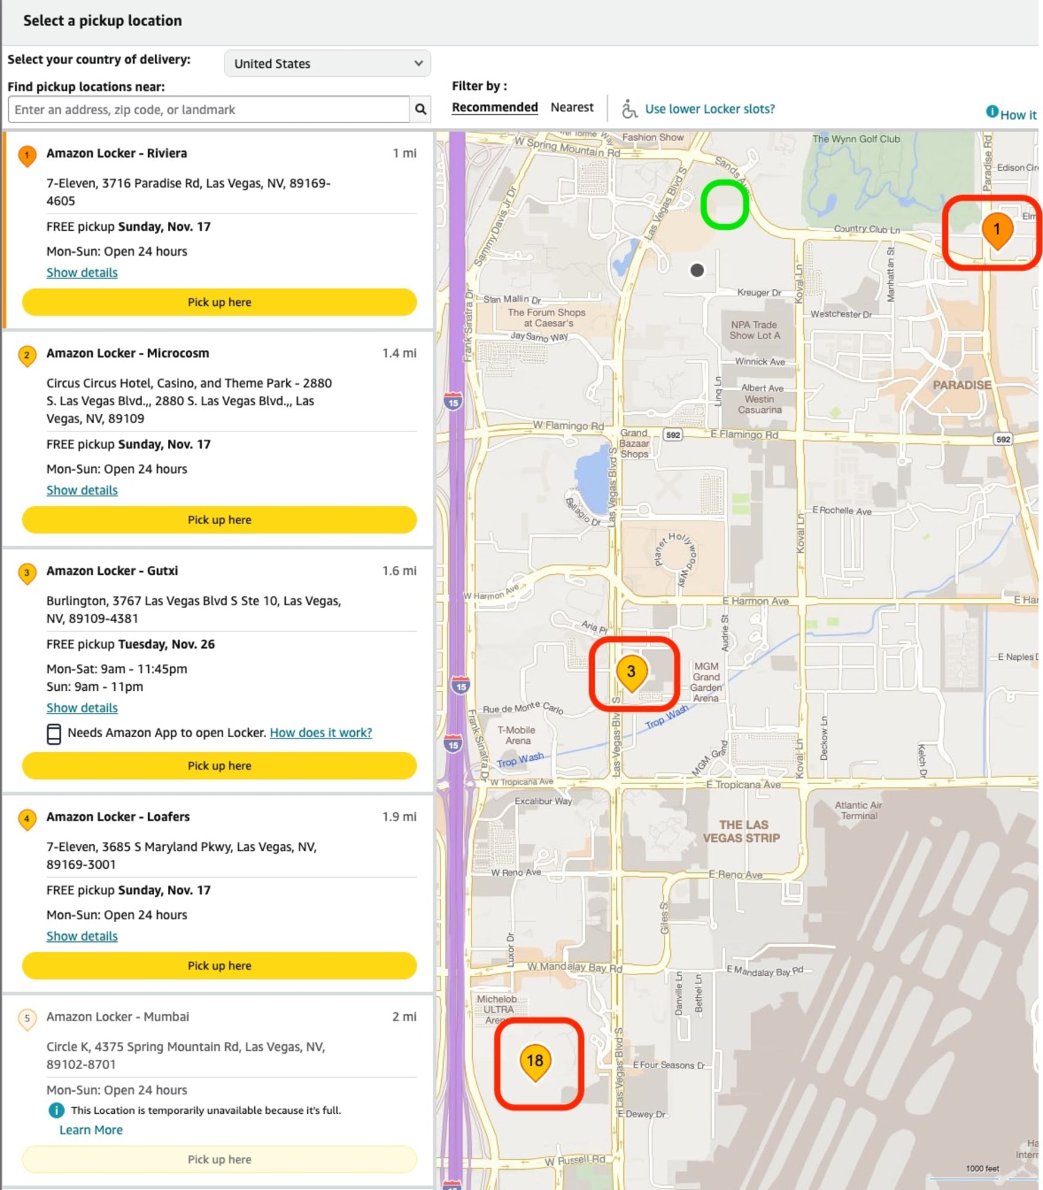Click list marker 1 for Locker Riviera

[27, 156]
